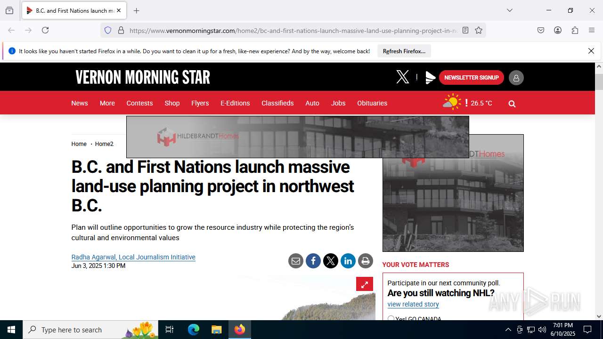Open the E-Editions menu item
Image resolution: width=603 pixels, height=339 pixels.
click(x=235, y=103)
